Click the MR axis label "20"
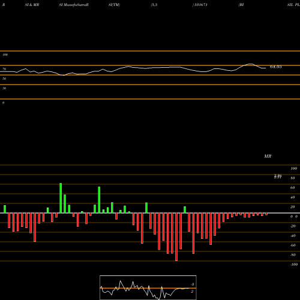Screen dimensions: 300x300 pyautogui.click(x=293, y=207)
